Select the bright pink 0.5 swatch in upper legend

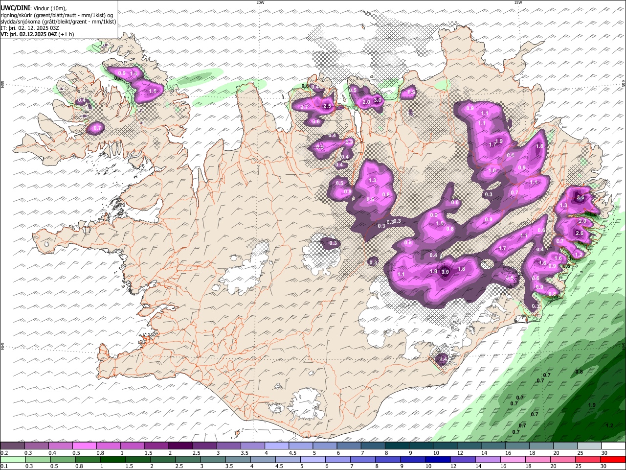coord(84,446)
